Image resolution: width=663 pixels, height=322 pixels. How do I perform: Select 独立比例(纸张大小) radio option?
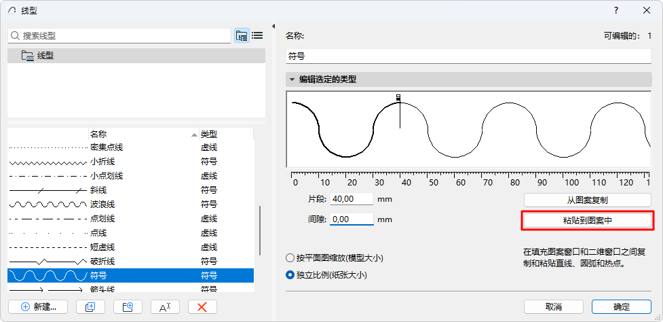tap(290, 275)
